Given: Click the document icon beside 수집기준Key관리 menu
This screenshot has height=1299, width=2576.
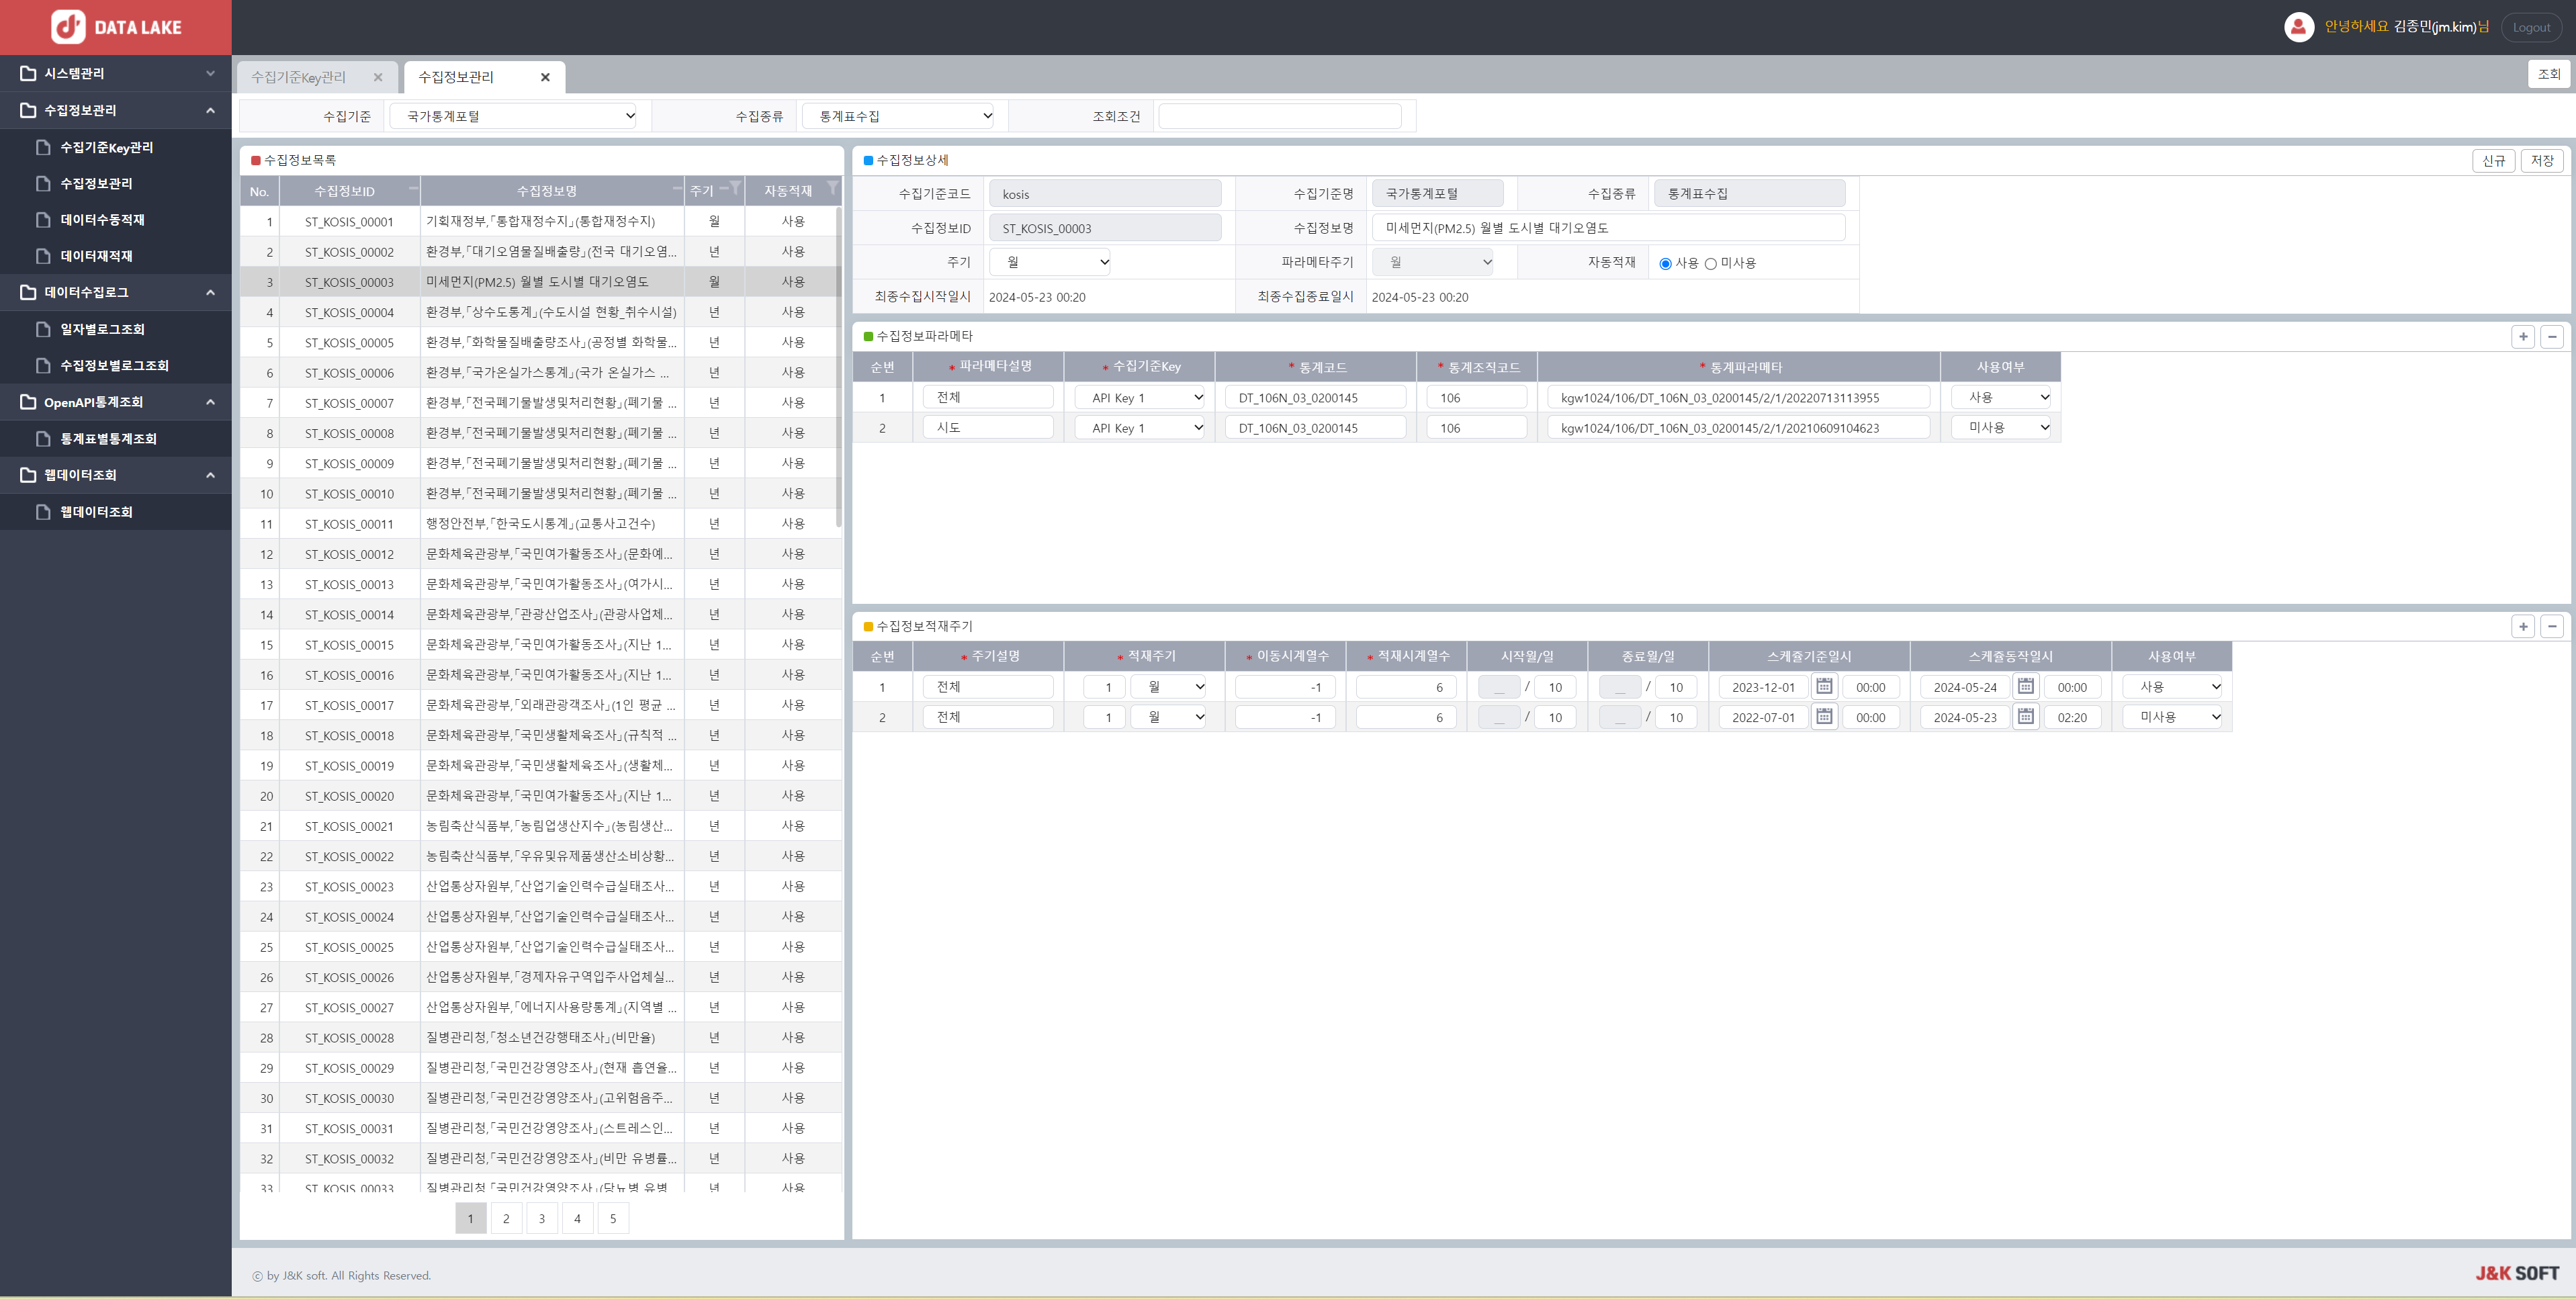Looking at the screenshot, I should (x=43, y=147).
